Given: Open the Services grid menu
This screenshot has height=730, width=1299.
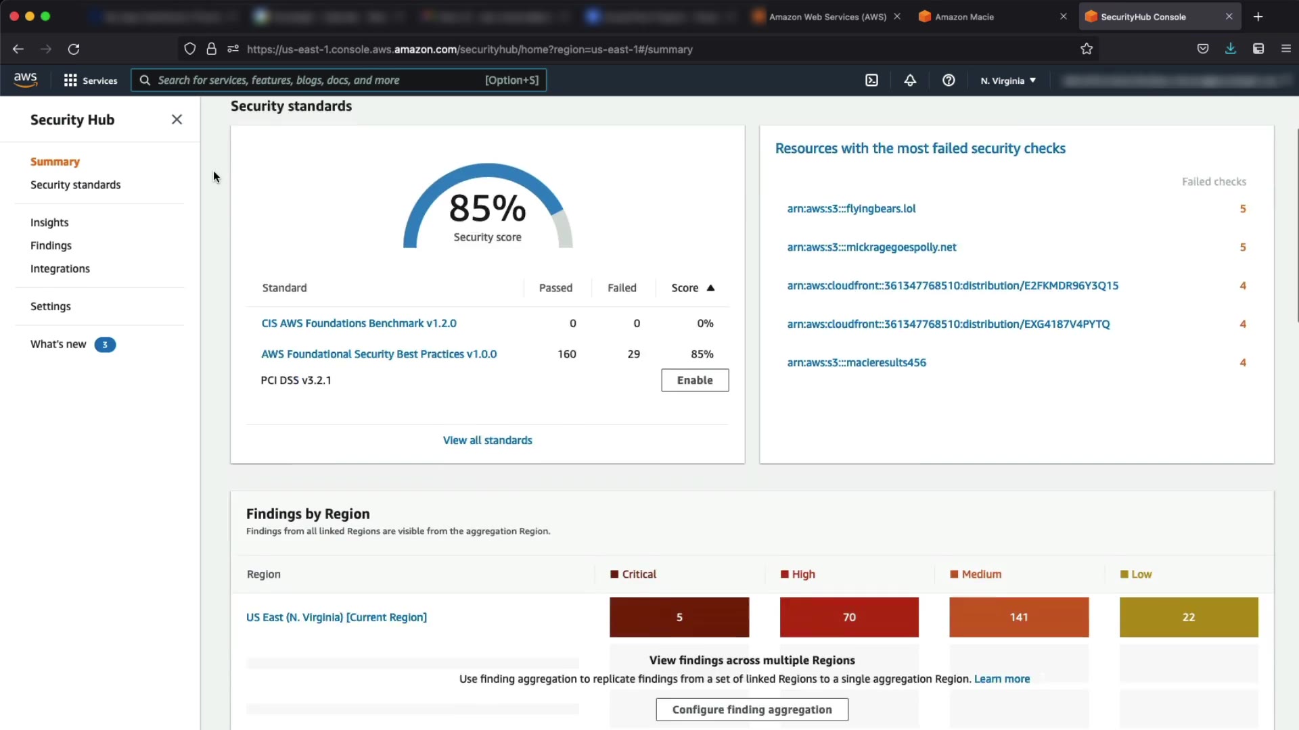Looking at the screenshot, I should [90, 80].
